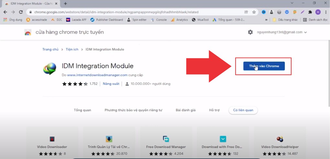This screenshot has height=159, width=330.
Task: Click the Thêm vào Chrome button
Action: tap(264, 66)
